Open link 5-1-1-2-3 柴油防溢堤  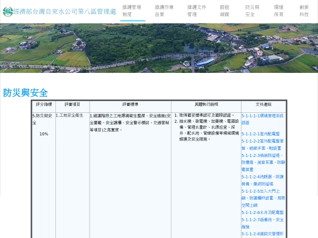(x=263, y=163)
